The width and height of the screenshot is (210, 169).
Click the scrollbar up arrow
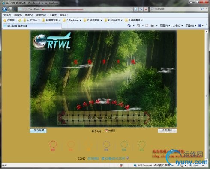pos(206,32)
